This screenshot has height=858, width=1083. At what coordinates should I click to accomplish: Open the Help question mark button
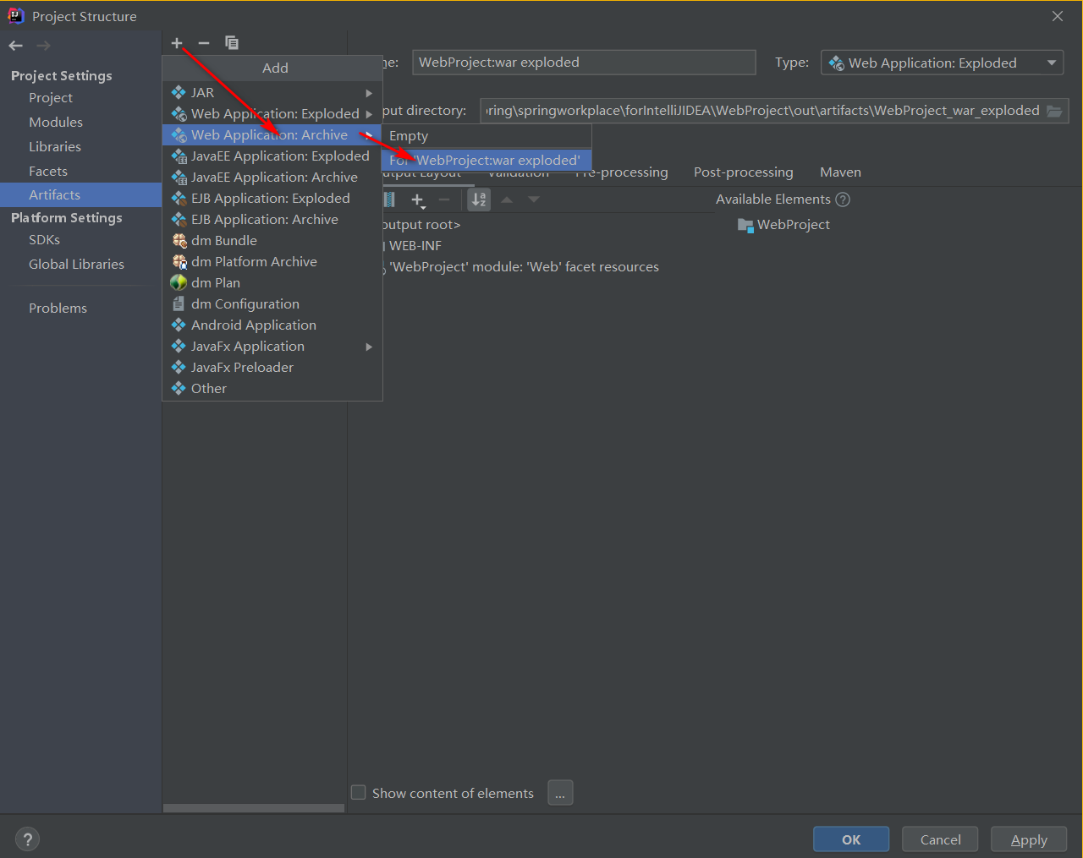[28, 839]
